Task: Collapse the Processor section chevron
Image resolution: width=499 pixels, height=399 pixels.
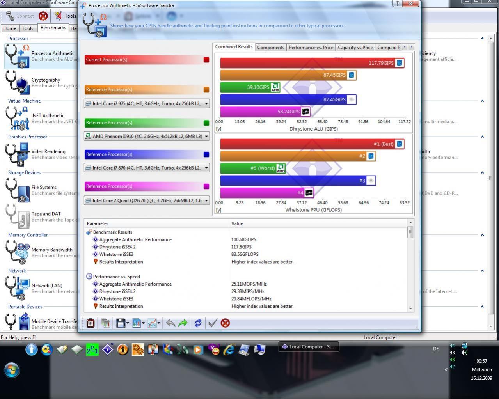Action: pos(482,39)
